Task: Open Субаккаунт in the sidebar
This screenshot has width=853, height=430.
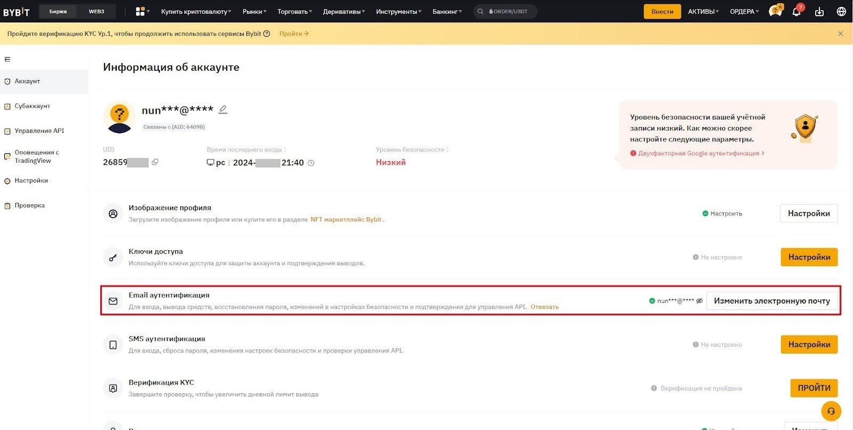Action: tap(44, 106)
